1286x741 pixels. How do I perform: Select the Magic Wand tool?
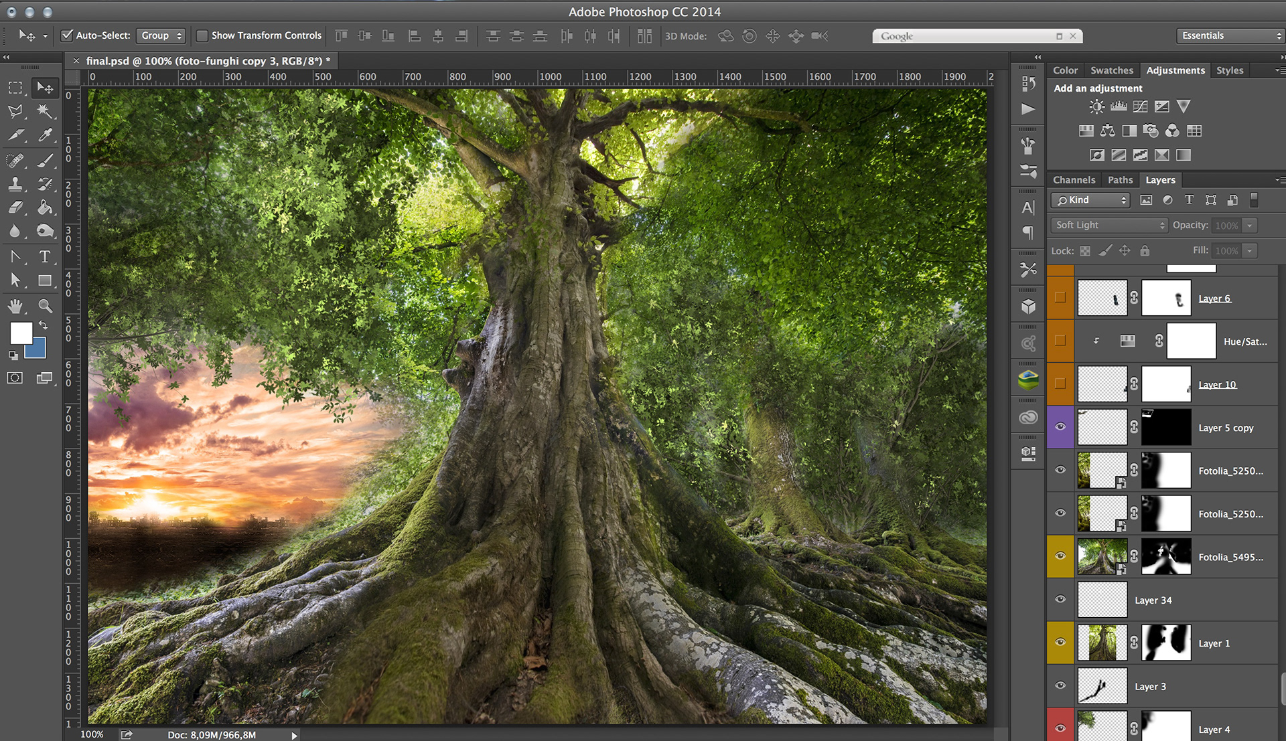[x=45, y=111]
